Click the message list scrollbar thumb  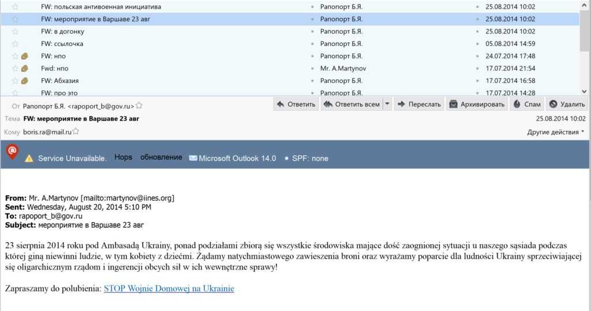[x=584, y=30]
